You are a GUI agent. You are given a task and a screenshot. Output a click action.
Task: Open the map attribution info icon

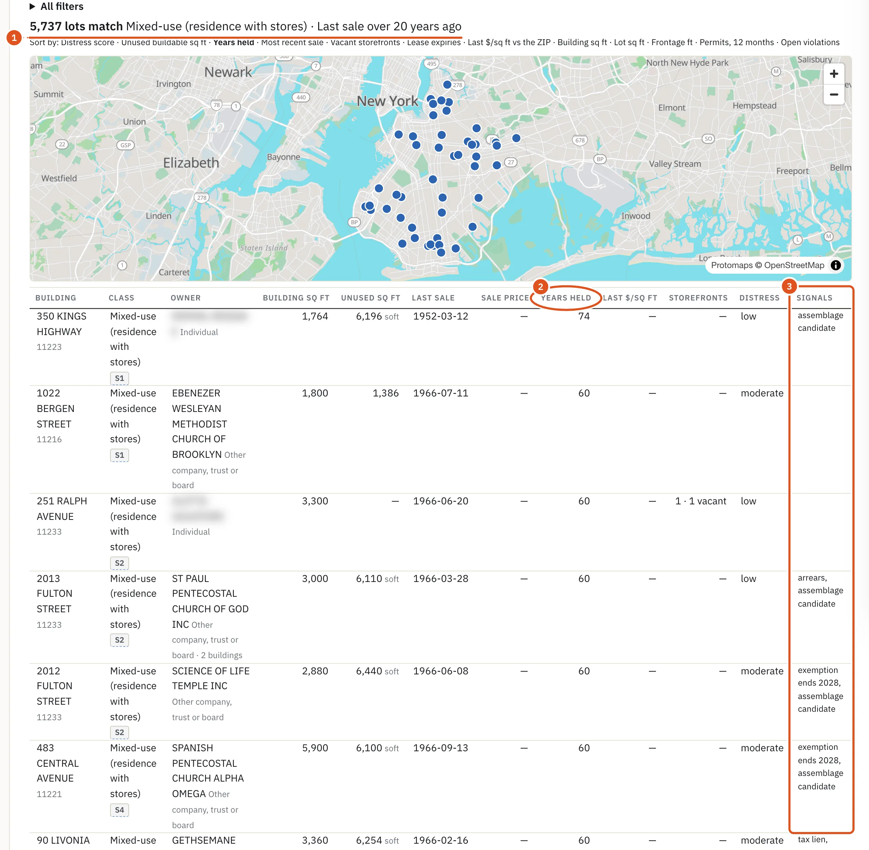tap(835, 265)
